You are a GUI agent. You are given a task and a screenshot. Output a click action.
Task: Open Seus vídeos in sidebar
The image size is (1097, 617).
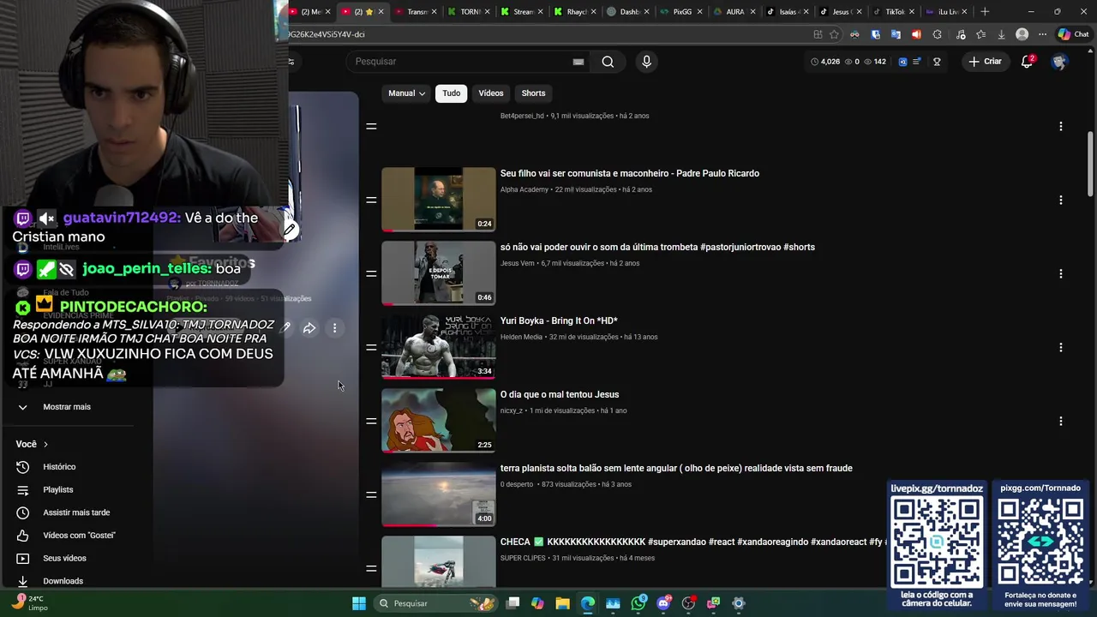click(x=64, y=558)
